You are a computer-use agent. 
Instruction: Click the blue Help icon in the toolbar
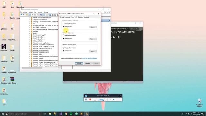click(x=41, y=15)
